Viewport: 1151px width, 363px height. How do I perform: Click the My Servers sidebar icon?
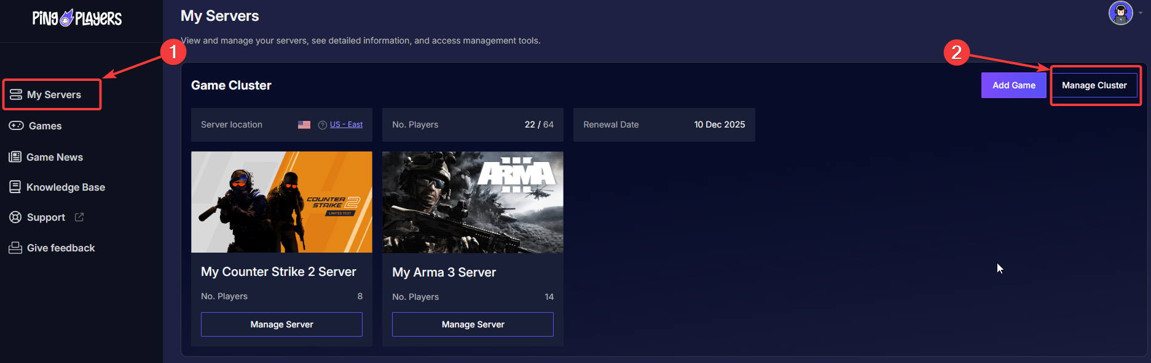[x=16, y=94]
